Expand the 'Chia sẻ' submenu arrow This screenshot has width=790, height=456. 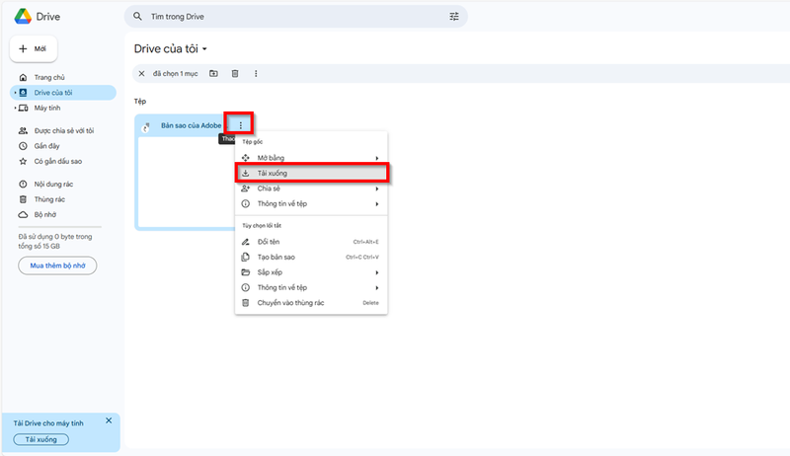377,189
